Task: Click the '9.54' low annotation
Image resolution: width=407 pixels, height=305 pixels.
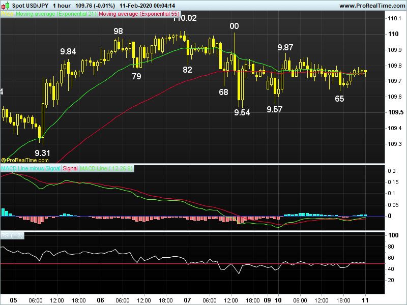Action: click(242, 112)
